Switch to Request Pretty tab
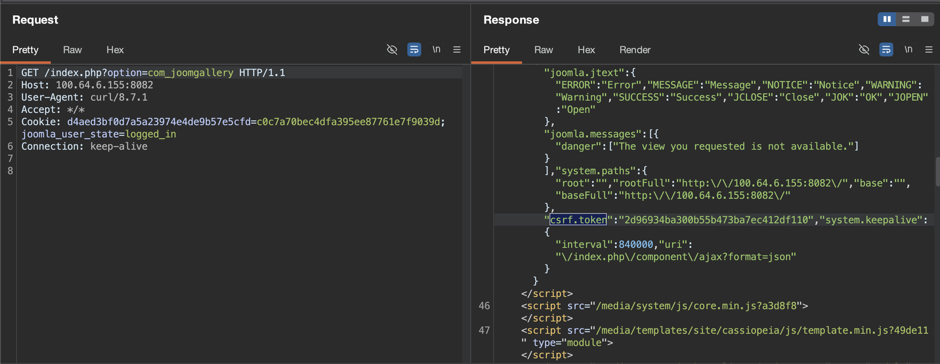 click(25, 50)
